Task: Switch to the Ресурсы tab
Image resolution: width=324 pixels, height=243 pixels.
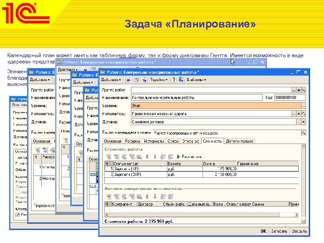Action: point(133,141)
